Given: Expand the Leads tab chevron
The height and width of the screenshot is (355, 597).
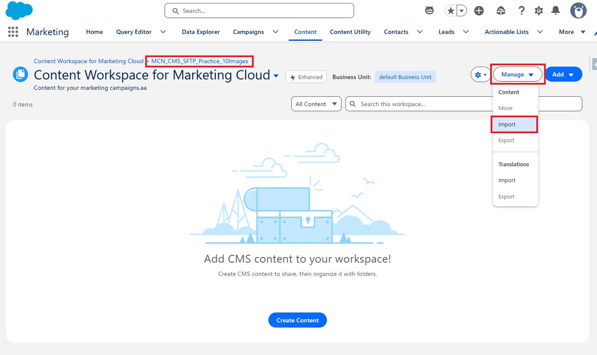Looking at the screenshot, I should click(x=466, y=32).
